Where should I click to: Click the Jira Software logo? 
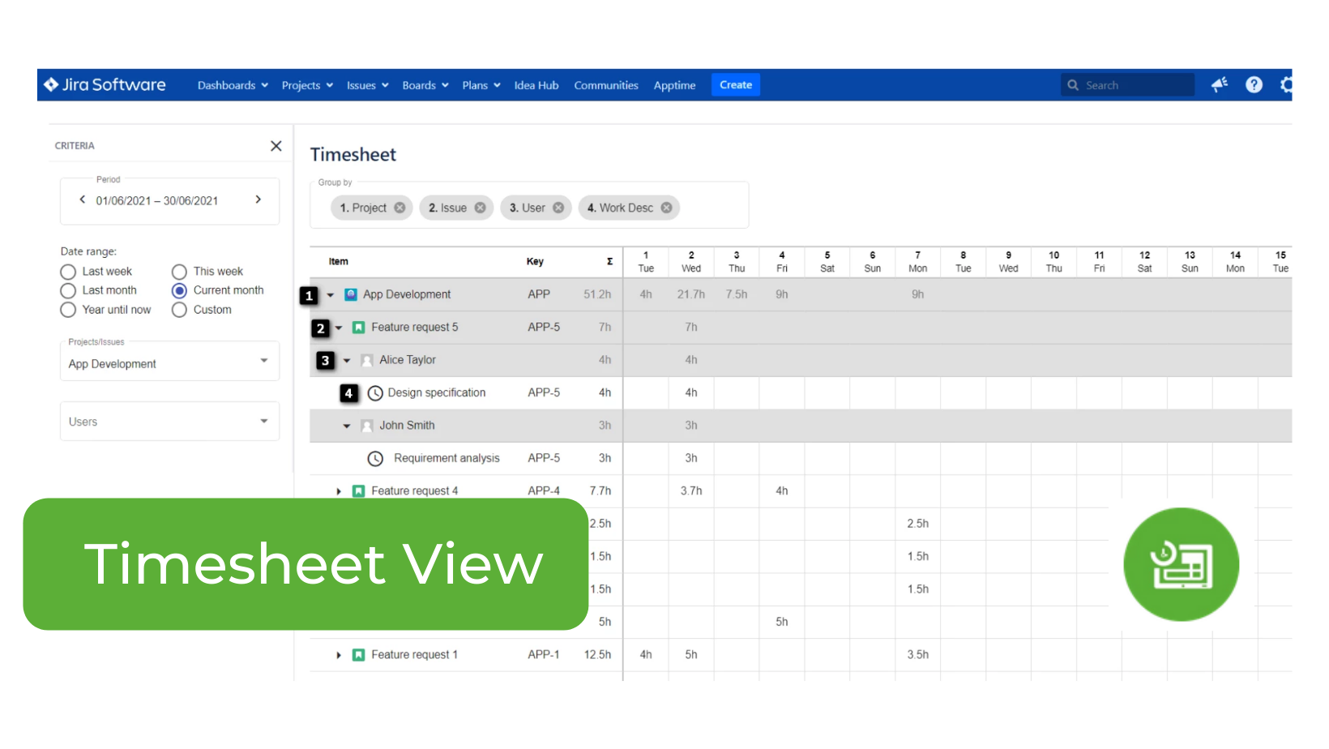tap(105, 85)
